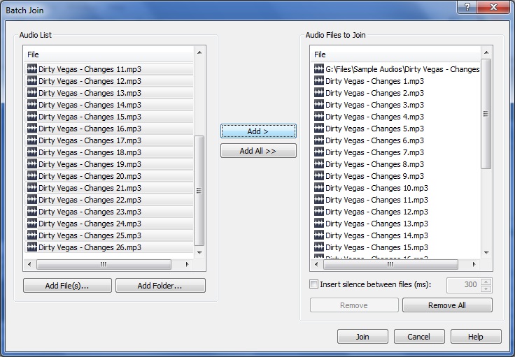Viewport: 515px width, 357px height.
Task: Open the Add File(s)... dialog
Action: pos(67,286)
